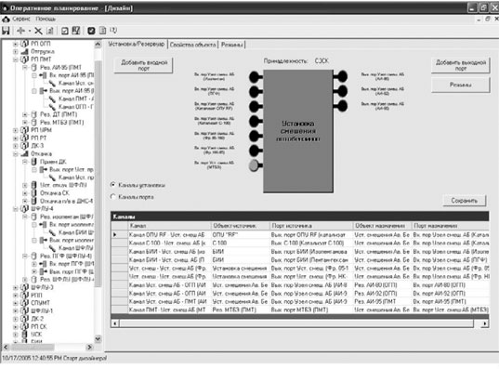Select input port circle labeled ПГФ

pyautogui.click(x=255, y=92)
